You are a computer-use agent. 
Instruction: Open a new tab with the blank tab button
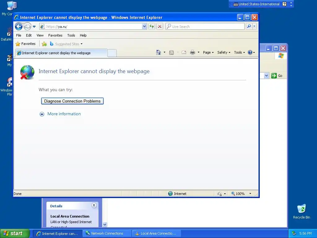click(x=112, y=53)
